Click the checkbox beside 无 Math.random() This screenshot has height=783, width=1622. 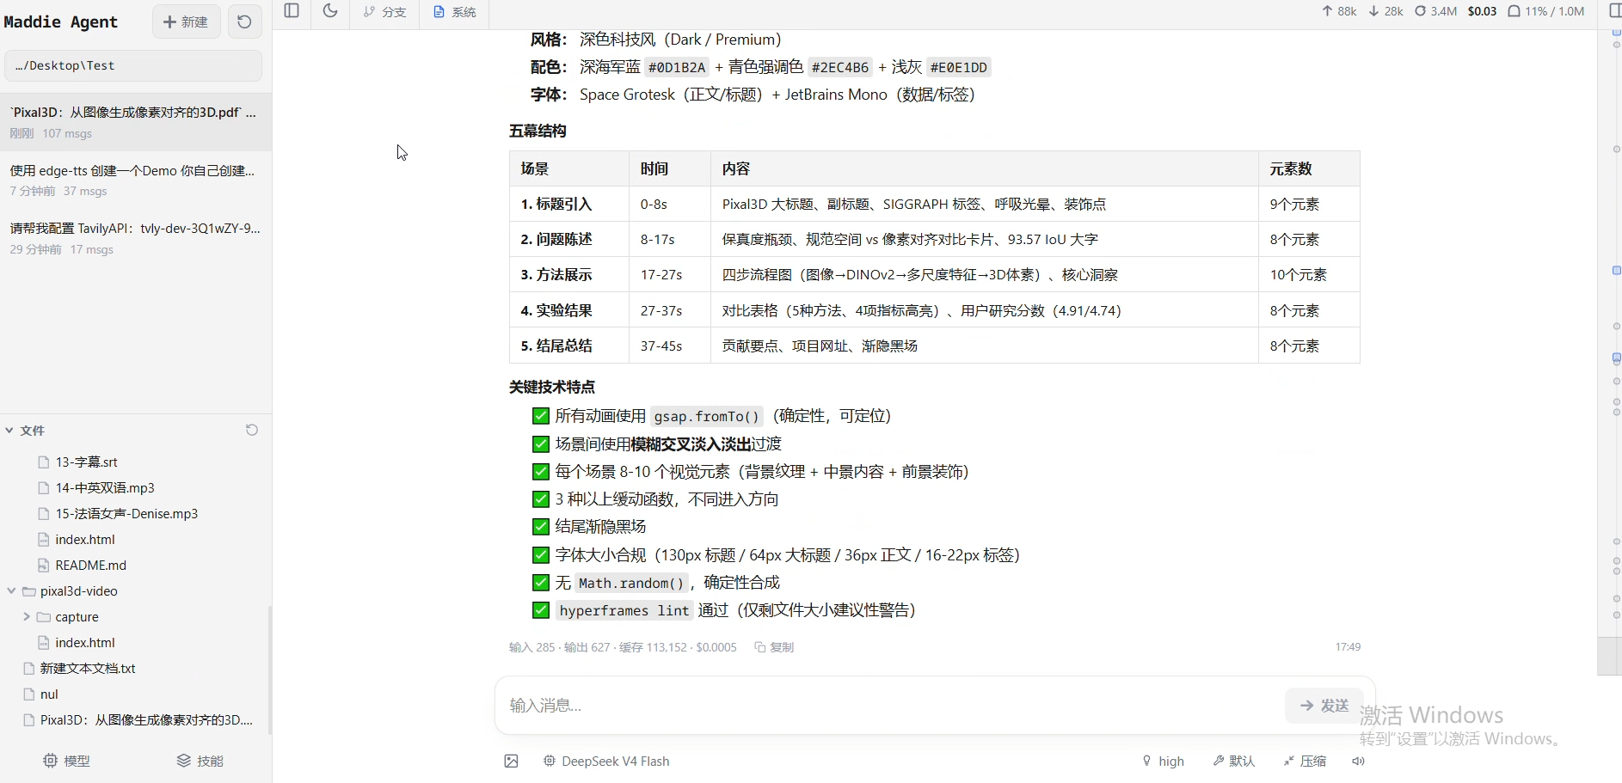point(541,583)
